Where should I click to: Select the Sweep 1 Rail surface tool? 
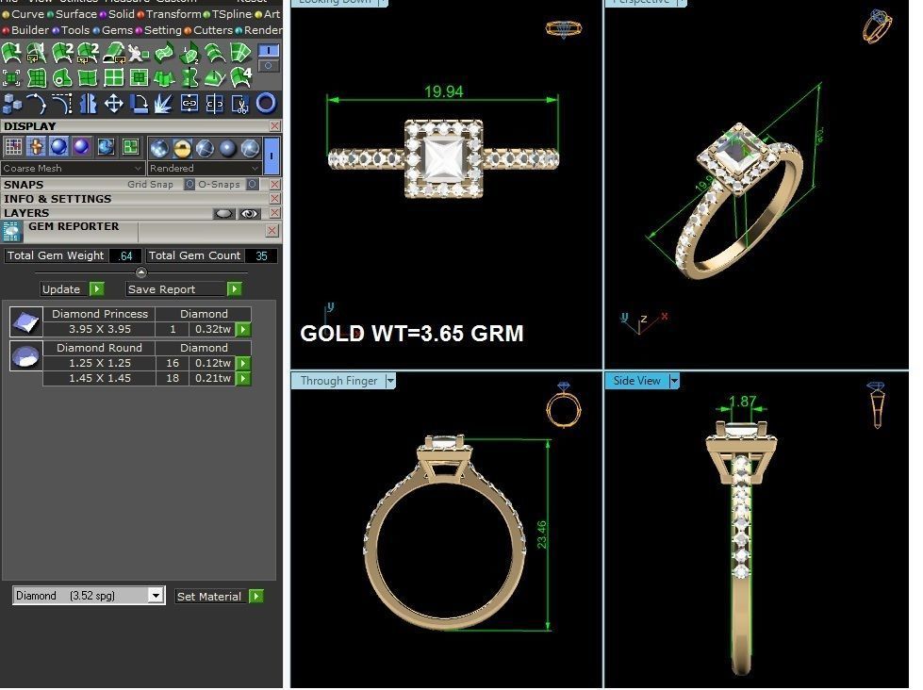11,53
